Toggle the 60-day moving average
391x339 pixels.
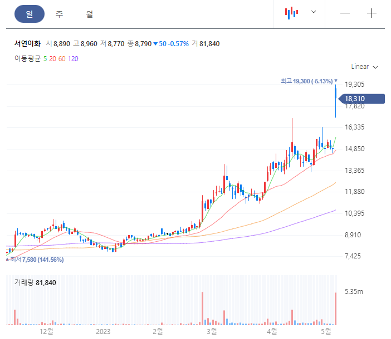[62, 59]
